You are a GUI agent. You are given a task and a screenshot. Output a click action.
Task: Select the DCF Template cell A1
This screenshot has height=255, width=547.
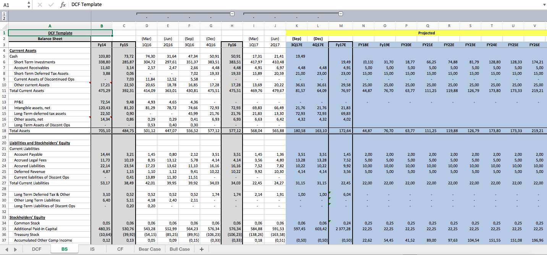(x=60, y=33)
